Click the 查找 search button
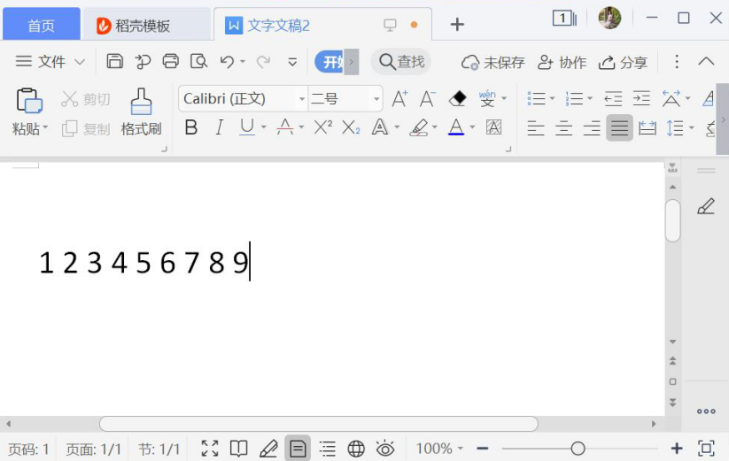This screenshot has width=729, height=461. (x=401, y=62)
